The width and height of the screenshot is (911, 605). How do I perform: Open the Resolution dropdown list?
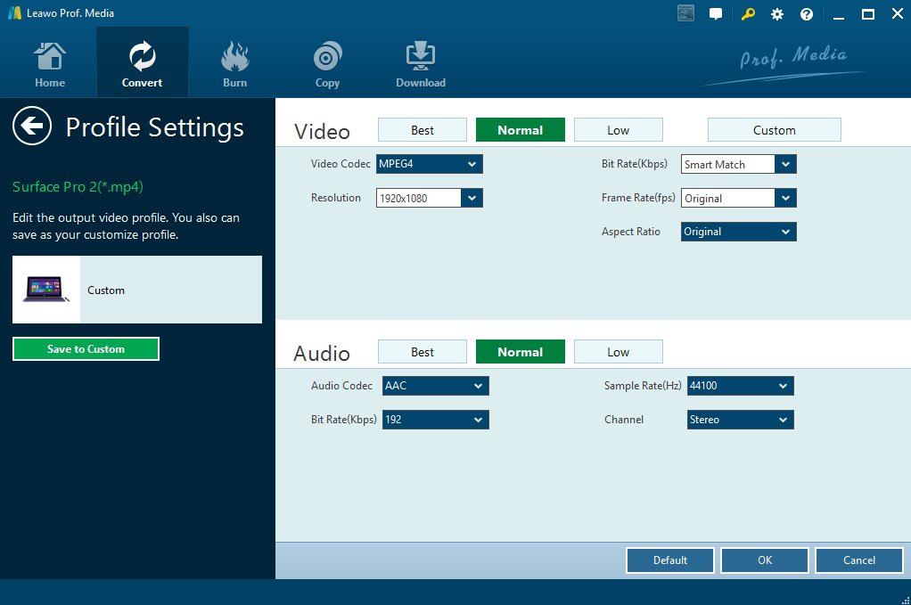click(x=472, y=198)
